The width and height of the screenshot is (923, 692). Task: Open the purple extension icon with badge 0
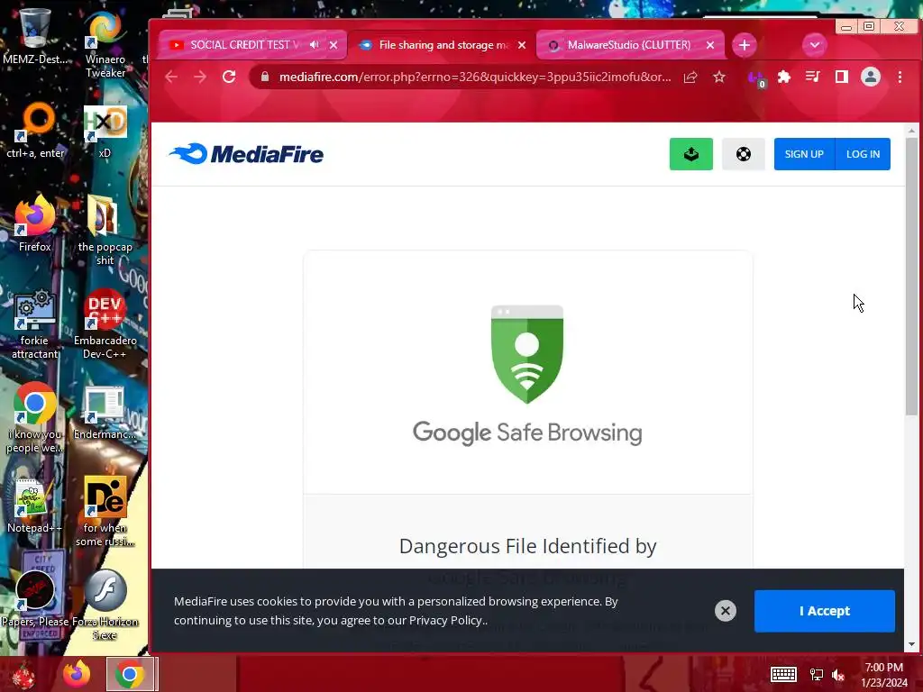tap(756, 78)
